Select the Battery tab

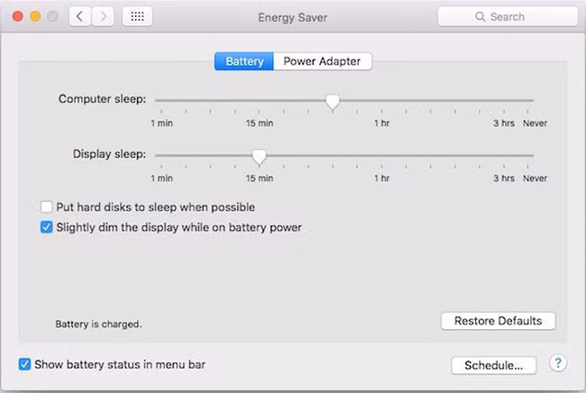(243, 61)
